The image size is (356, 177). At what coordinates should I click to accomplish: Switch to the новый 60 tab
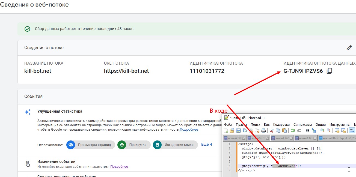tap(235, 138)
